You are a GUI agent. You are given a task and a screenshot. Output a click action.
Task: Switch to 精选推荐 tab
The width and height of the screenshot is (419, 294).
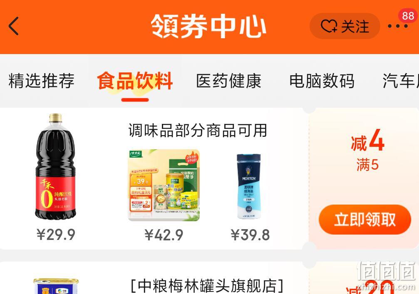42,80
